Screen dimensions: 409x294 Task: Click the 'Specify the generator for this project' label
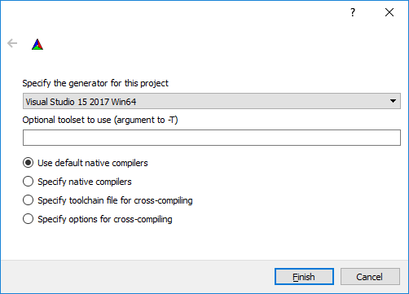[95, 83]
